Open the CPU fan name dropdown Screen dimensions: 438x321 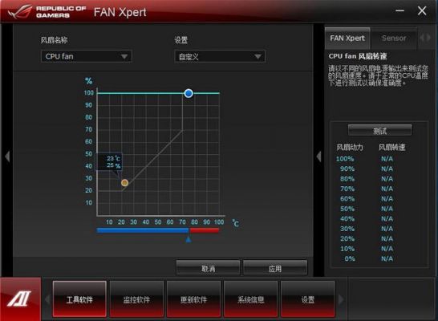click(x=87, y=56)
